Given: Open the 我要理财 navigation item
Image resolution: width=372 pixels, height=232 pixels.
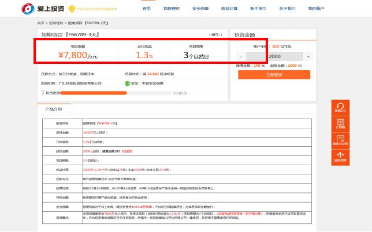Looking at the screenshot, I should (x=172, y=9).
